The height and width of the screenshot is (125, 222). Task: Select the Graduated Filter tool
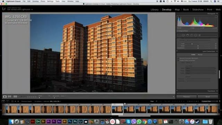(191, 35)
